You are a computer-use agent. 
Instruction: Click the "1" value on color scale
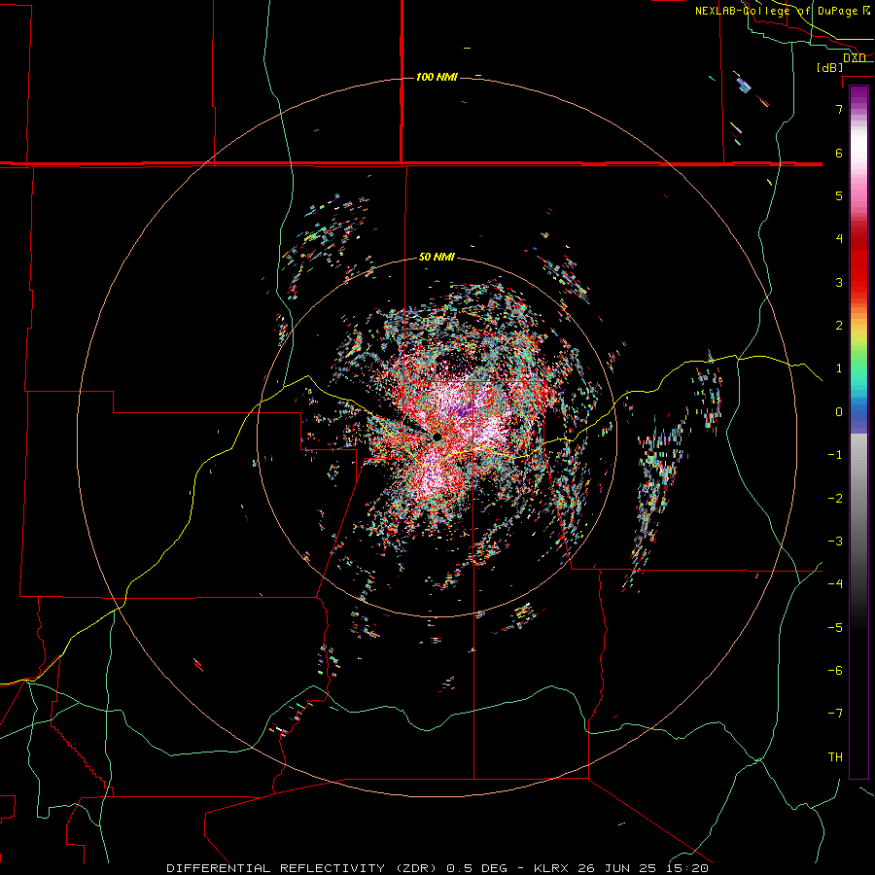click(839, 368)
